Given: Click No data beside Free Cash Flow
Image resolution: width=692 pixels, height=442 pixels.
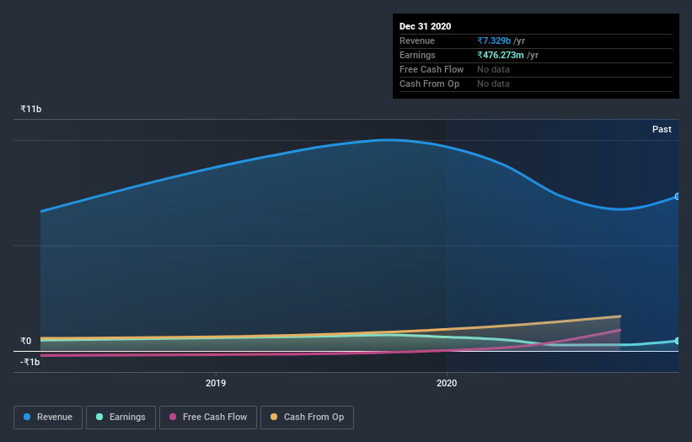Looking at the screenshot, I should coord(493,69).
